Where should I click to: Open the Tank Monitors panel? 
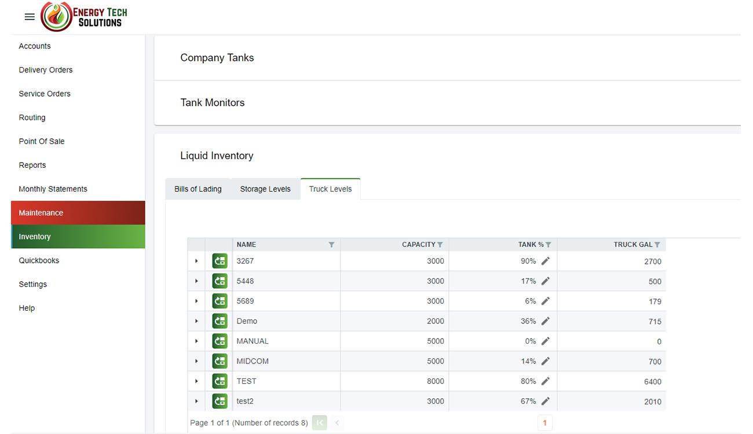point(213,102)
